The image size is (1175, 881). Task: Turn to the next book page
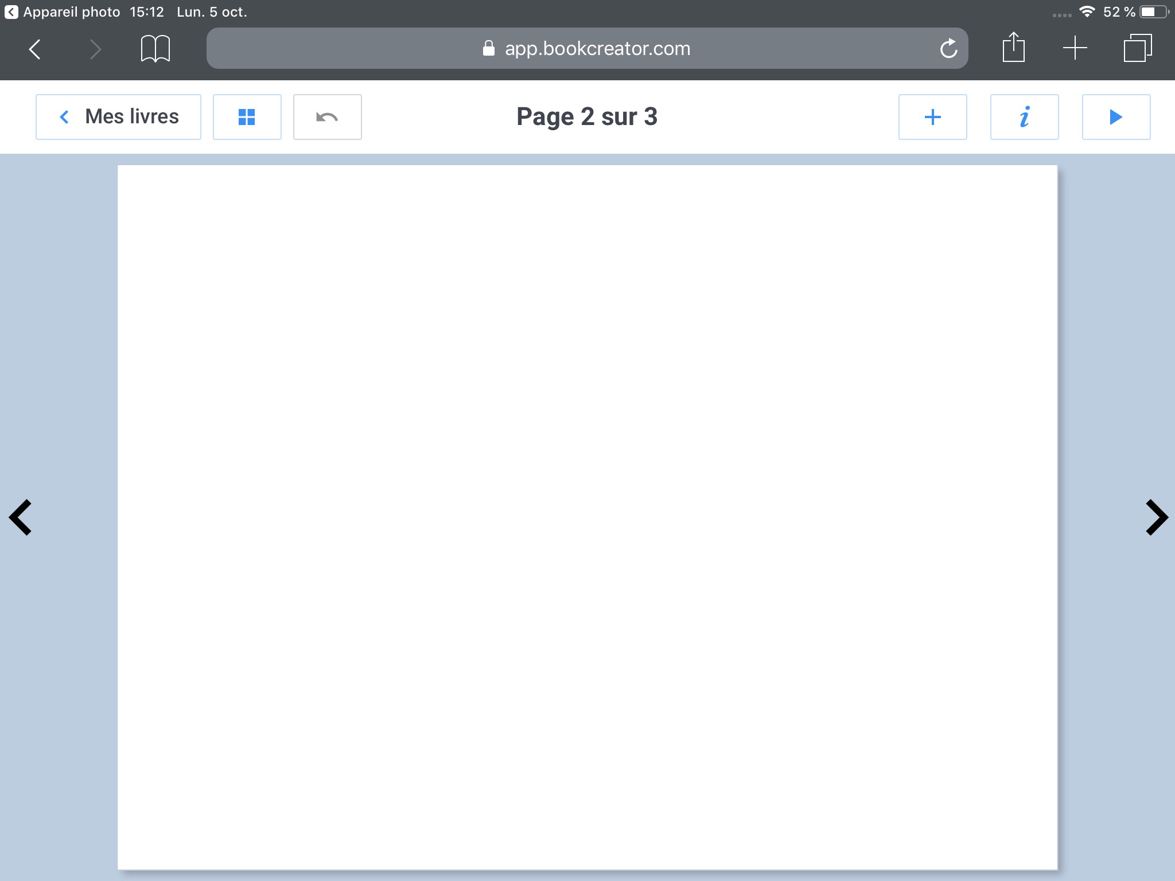point(1156,517)
